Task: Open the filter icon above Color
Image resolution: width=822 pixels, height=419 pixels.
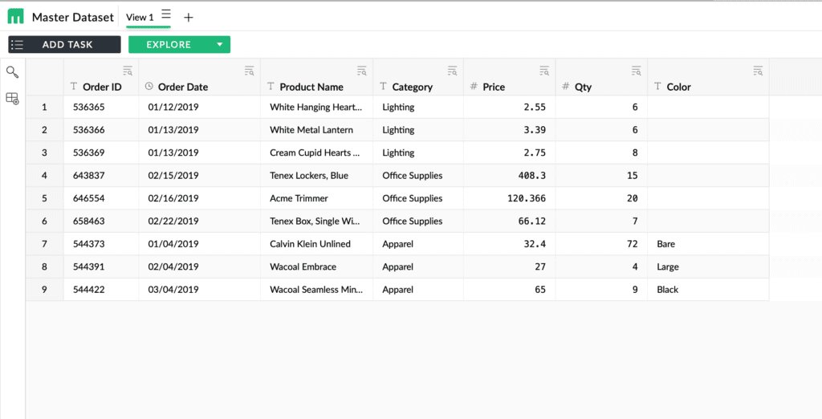Action: 758,71
